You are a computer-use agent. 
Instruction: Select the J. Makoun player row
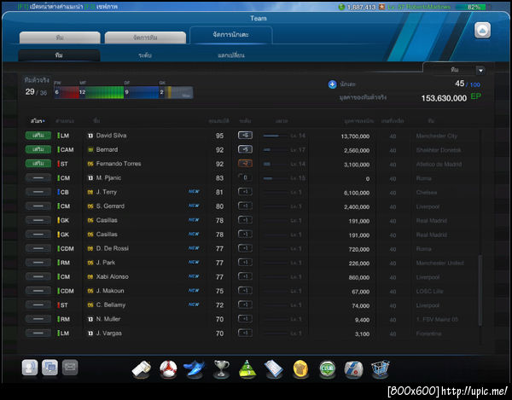pos(252,291)
